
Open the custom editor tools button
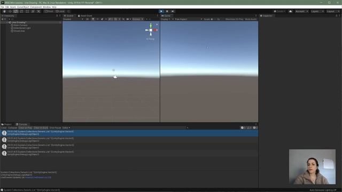point(38,11)
